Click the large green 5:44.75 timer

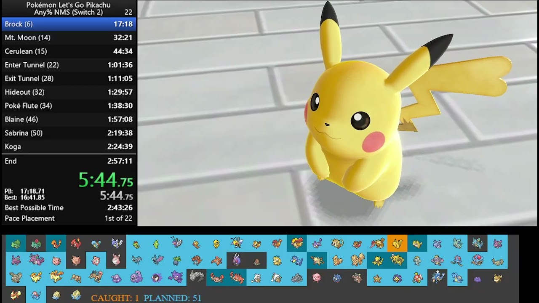point(106,180)
